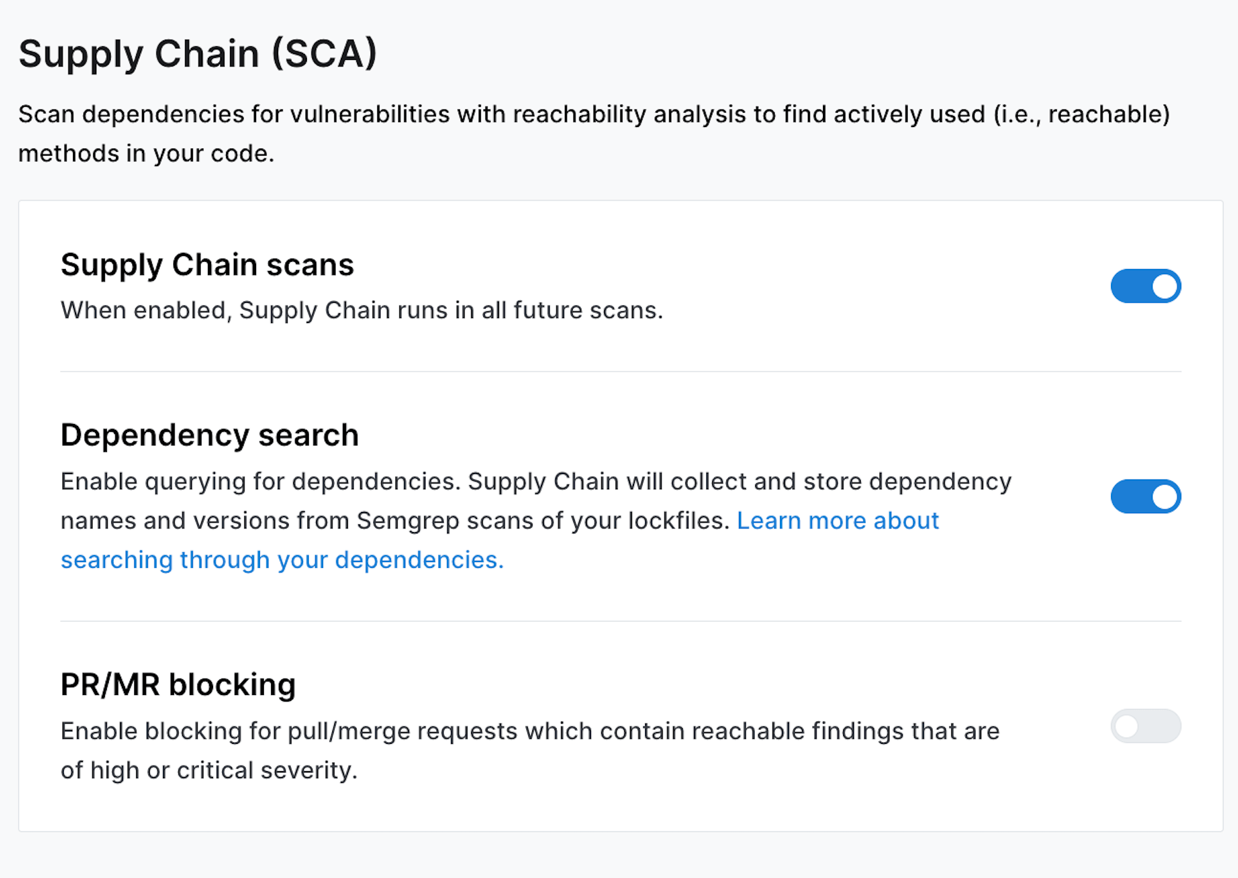This screenshot has width=1238, height=878.
Task: Toggle the switch next to Supply Chain scans
Action: click(x=1145, y=285)
